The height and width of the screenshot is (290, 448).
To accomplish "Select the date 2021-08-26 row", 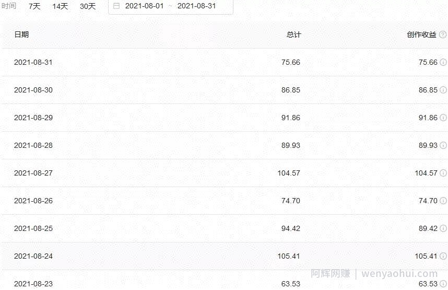I will [x=224, y=201].
